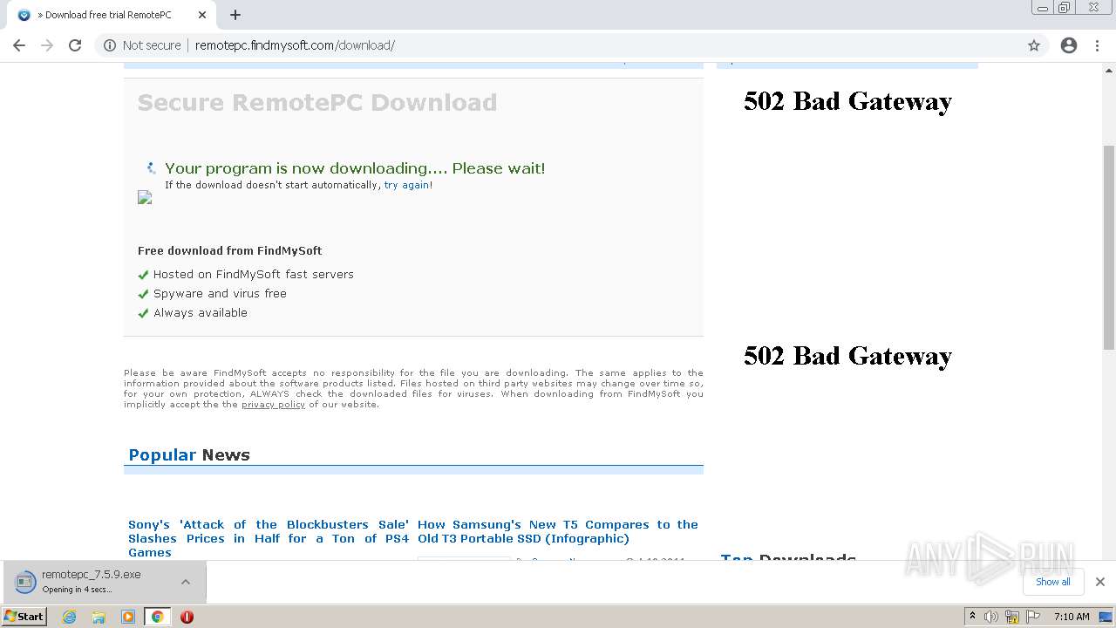Click the broken image placeholder below download message
1116x628 pixels.
coord(145,198)
